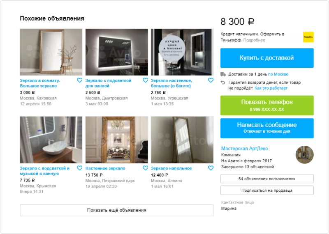
Task: Open the golden framed 'Настенное зеркало' photo
Action: [117, 140]
